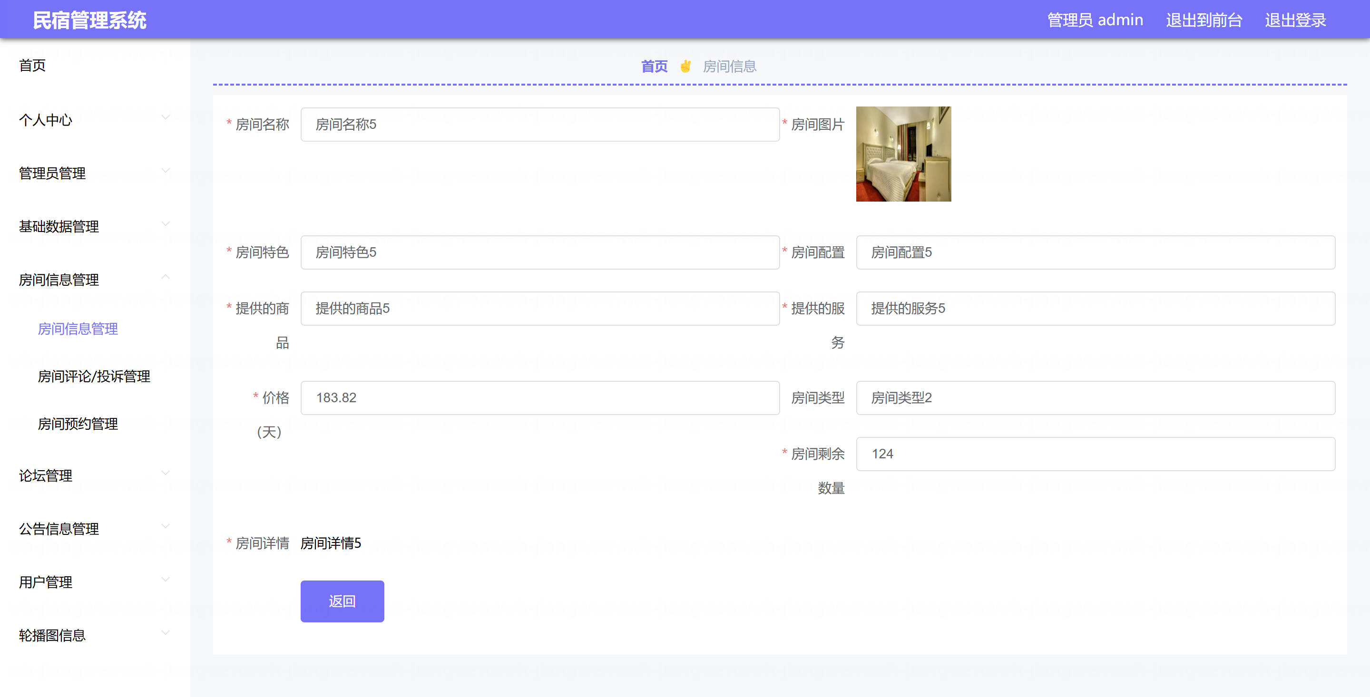Select 房间评论/投诉管理 submenu item
The height and width of the screenshot is (697, 1370).
pyautogui.click(x=94, y=377)
